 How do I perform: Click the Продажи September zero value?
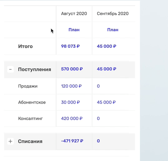[x=98, y=86]
